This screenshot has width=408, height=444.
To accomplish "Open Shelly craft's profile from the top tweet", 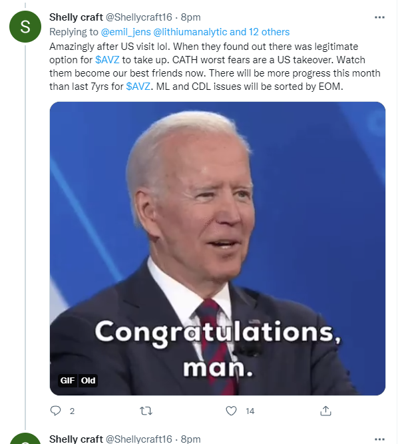I will pyautogui.click(x=76, y=16).
